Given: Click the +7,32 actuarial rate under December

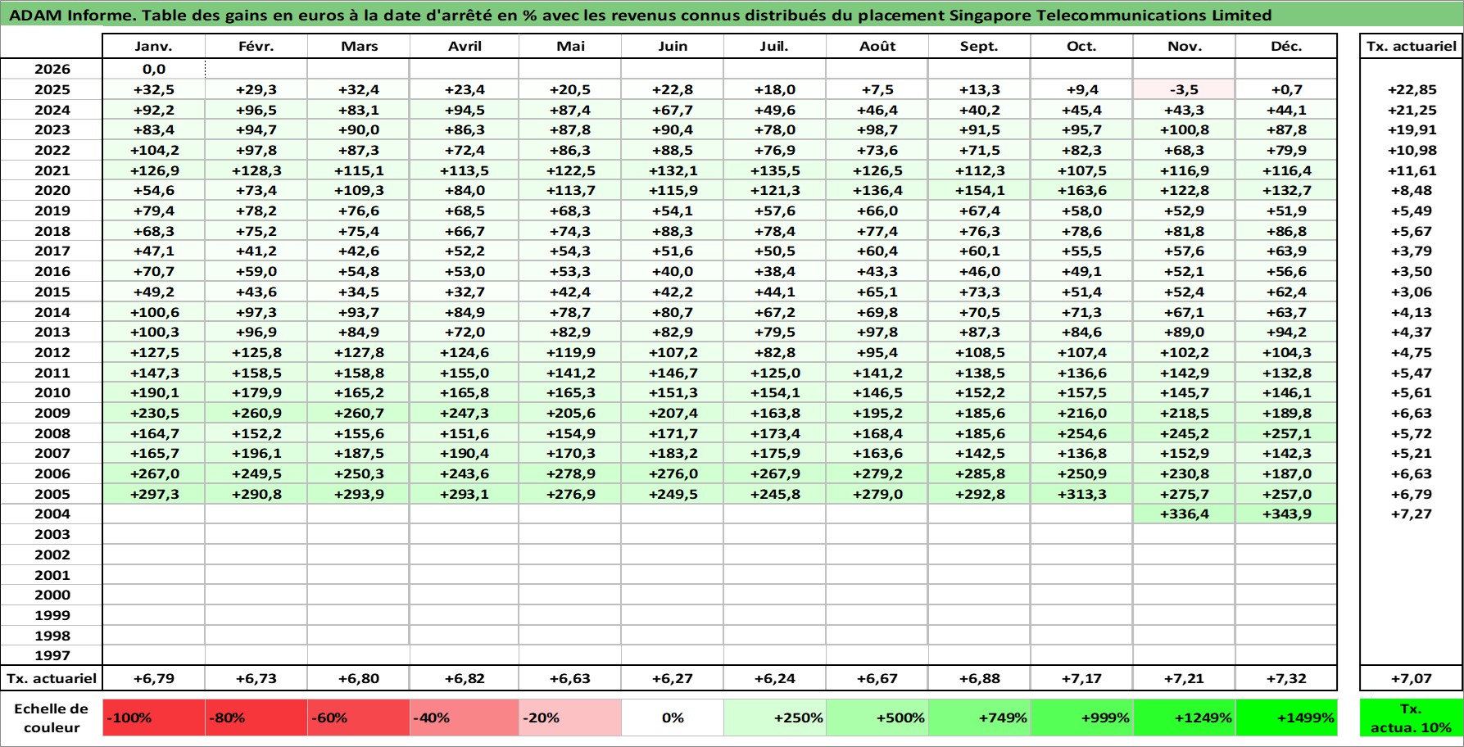Looking at the screenshot, I should [x=1286, y=679].
